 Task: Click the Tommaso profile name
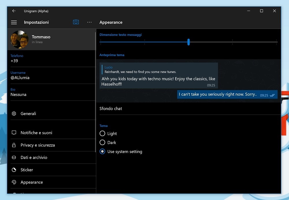[x=41, y=37]
